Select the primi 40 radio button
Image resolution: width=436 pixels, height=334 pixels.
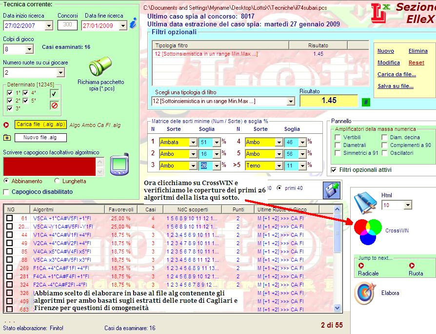279,188
